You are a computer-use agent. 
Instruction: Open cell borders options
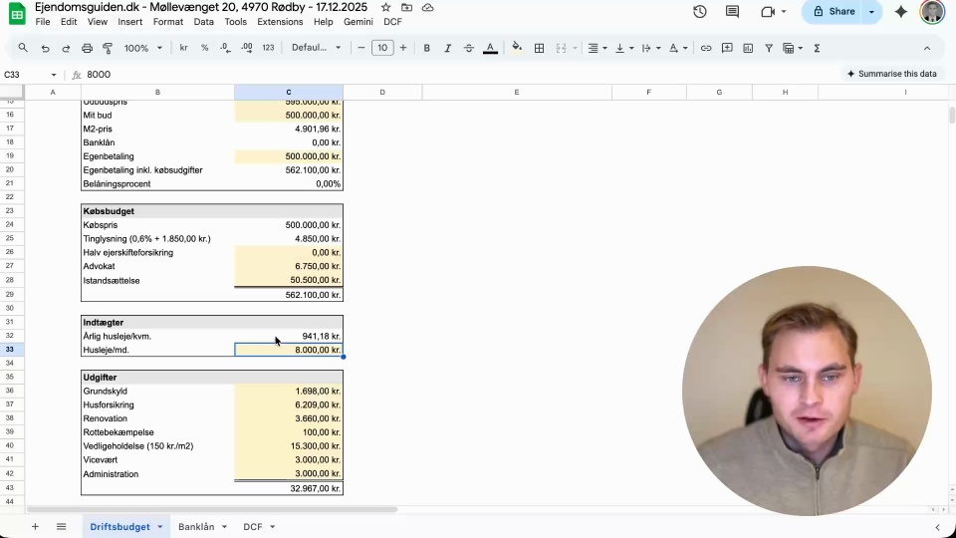(539, 48)
